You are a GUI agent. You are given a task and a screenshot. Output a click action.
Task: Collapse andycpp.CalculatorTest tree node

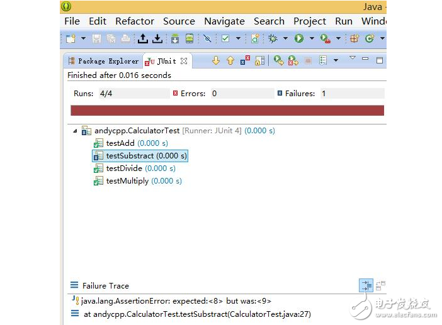coord(76,131)
